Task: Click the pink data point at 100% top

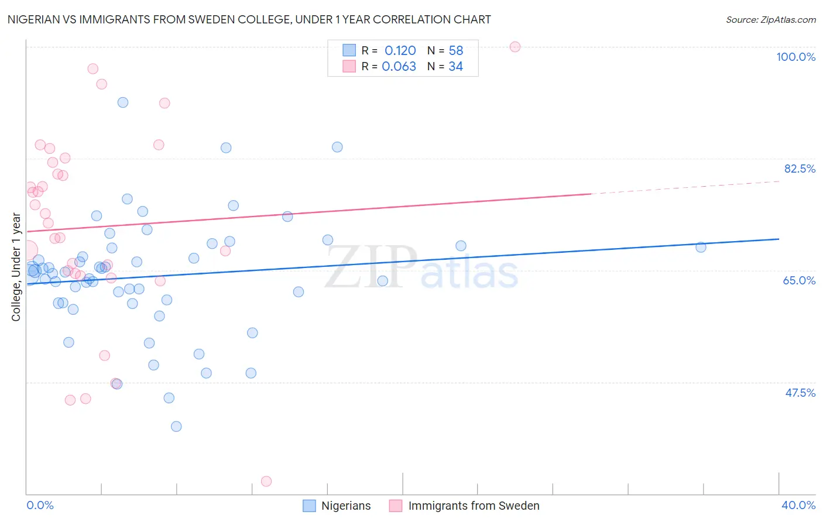Action: click(515, 47)
